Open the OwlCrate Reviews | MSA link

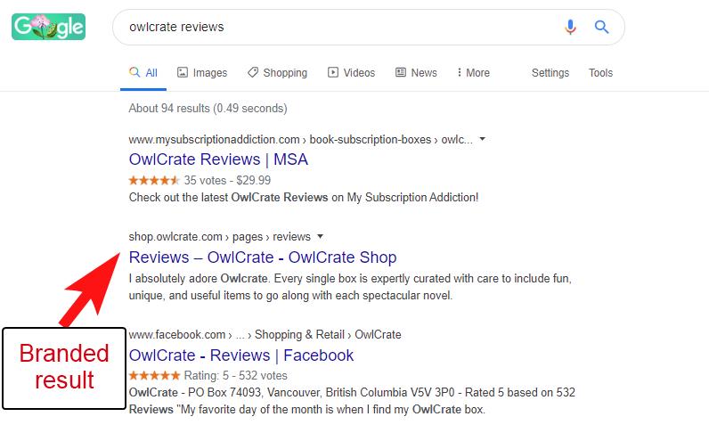point(218,159)
